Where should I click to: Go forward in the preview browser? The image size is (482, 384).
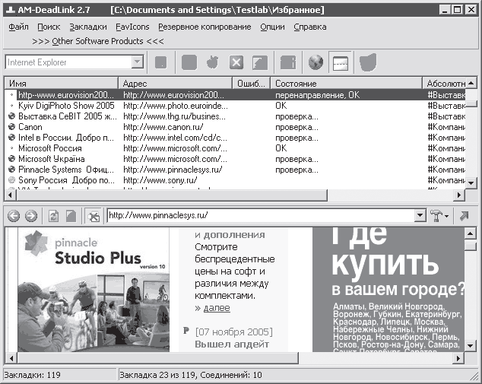(x=30, y=216)
